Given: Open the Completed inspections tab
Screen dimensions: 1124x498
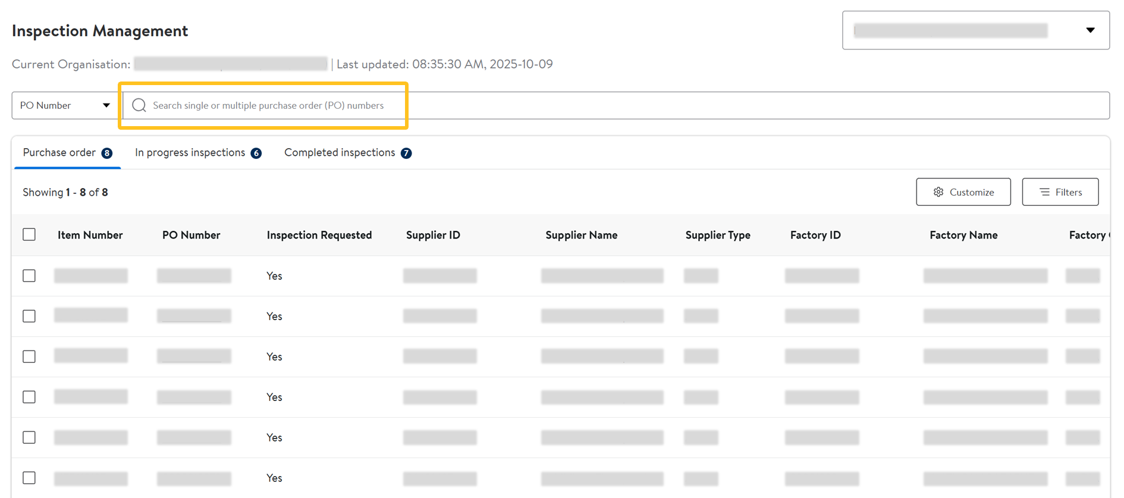Looking at the screenshot, I should (339, 153).
